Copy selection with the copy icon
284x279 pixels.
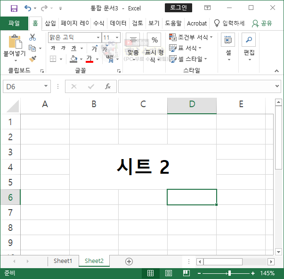pos(32,48)
